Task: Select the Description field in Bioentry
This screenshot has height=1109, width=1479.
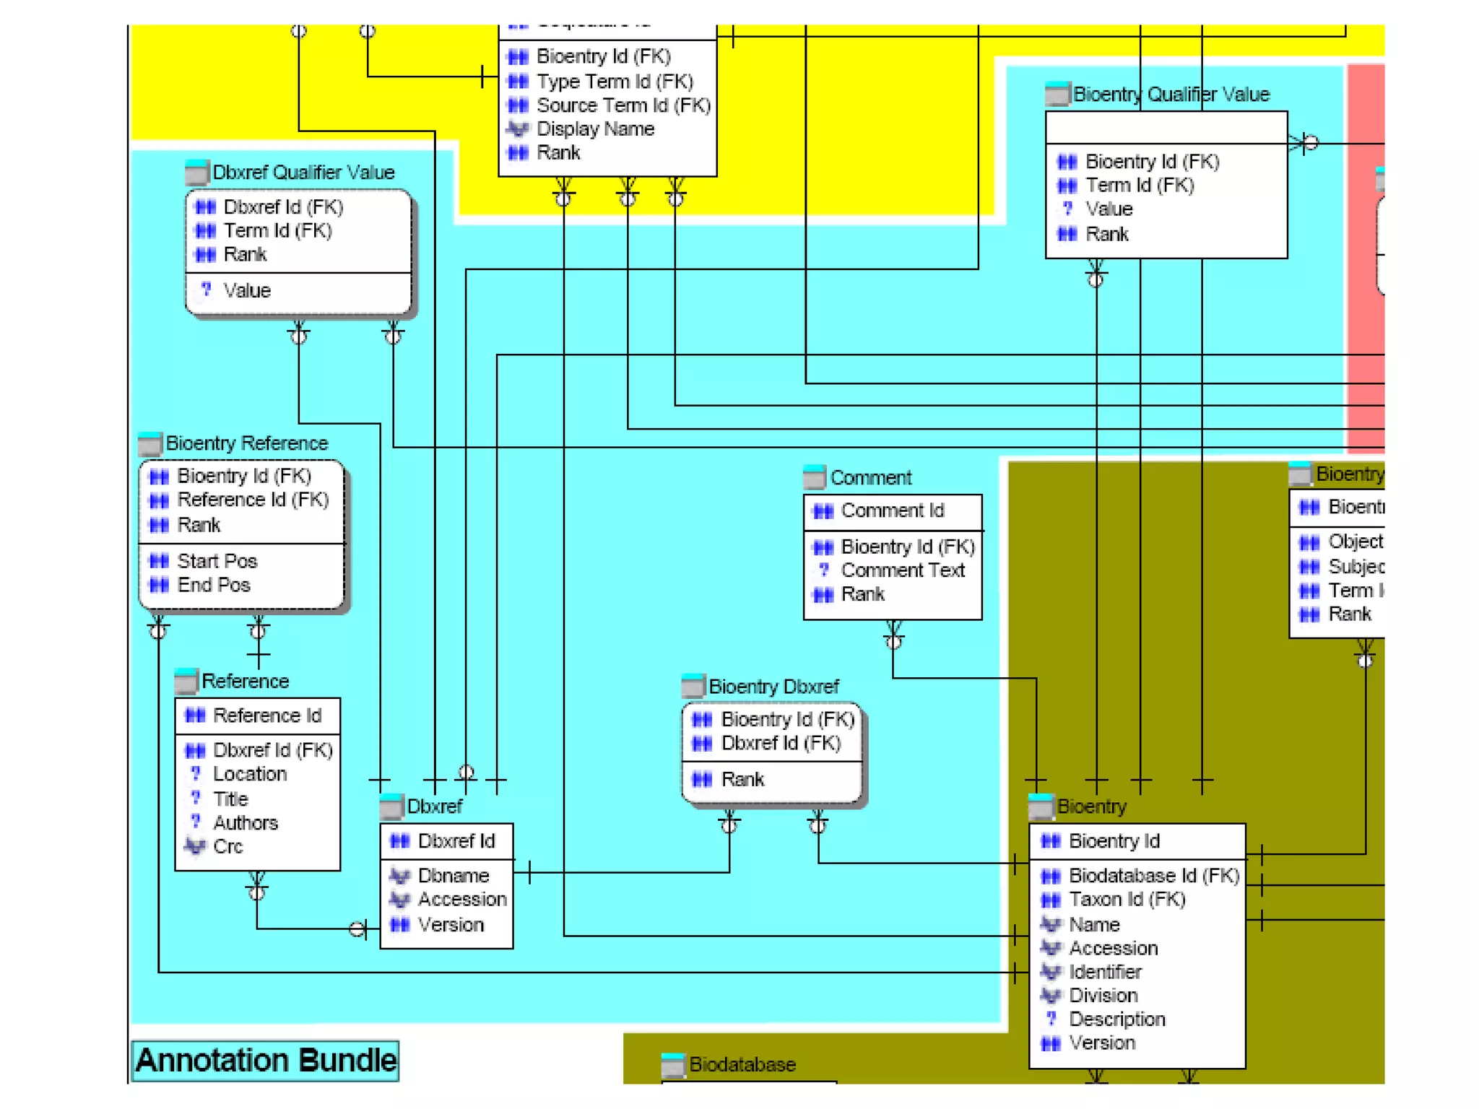Action: click(x=1116, y=1019)
